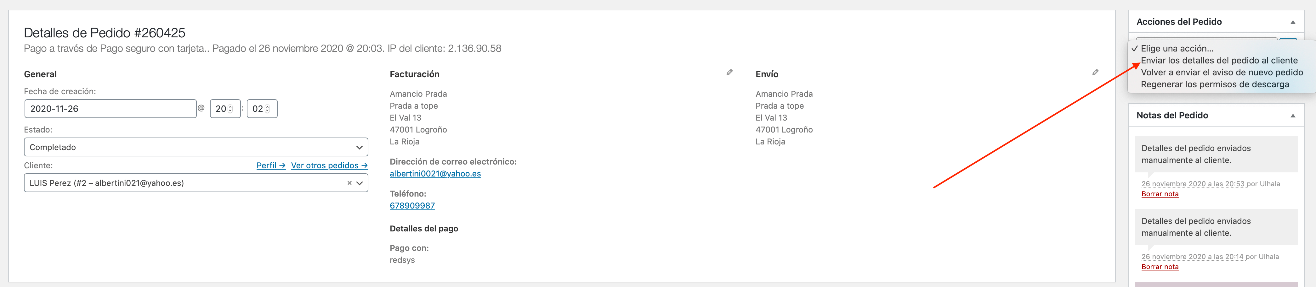Clear the selected customer with the x icon
The height and width of the screenshot is (287, 1316).
click(x=349, y=183)
